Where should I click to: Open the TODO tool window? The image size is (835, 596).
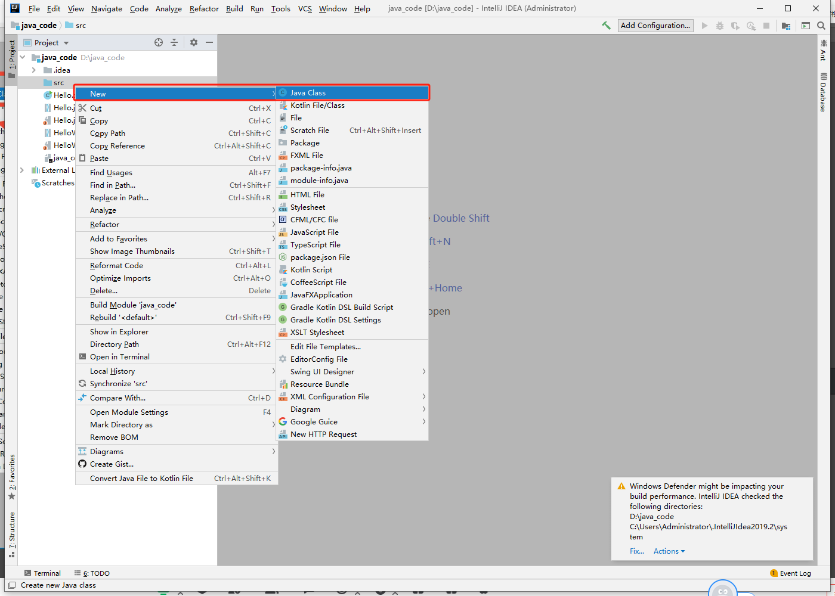pyautogui.click(x=92, y=573)
